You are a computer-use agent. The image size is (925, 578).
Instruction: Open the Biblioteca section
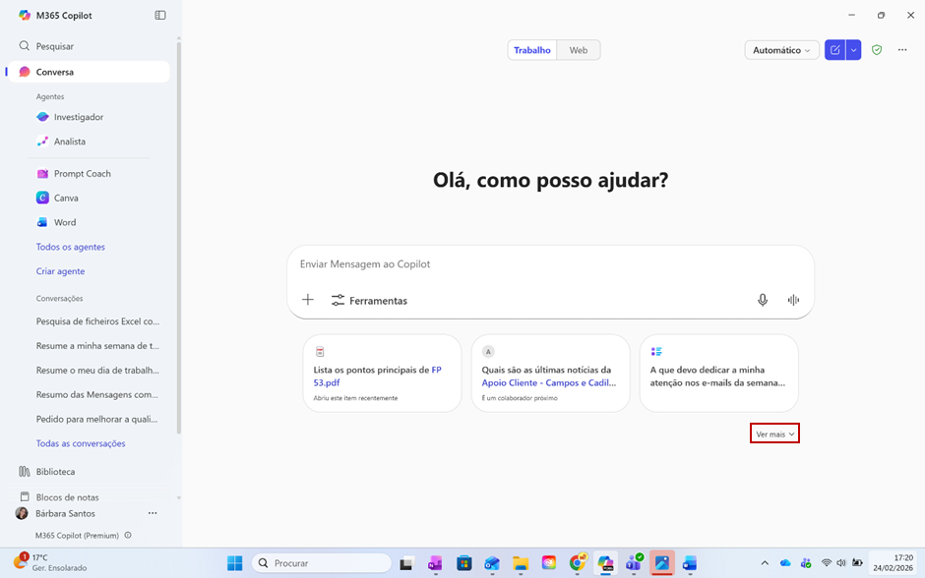coord(55,472)
